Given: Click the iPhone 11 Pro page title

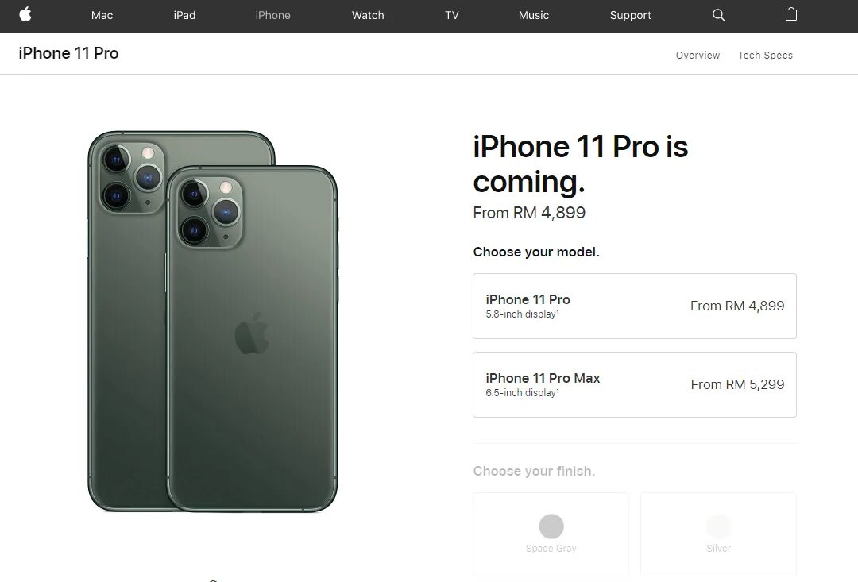Looking at the screenshot, I should click(x=68, y=53).
